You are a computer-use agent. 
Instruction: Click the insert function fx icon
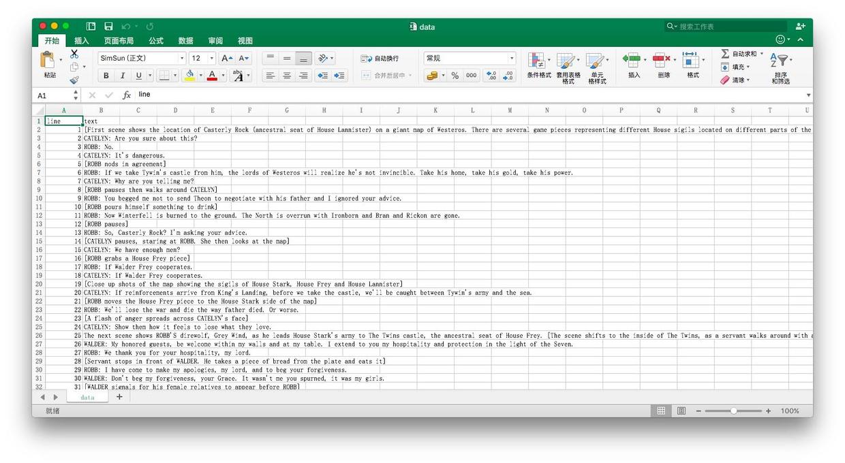pyautogui.click(x=127, y=95)
